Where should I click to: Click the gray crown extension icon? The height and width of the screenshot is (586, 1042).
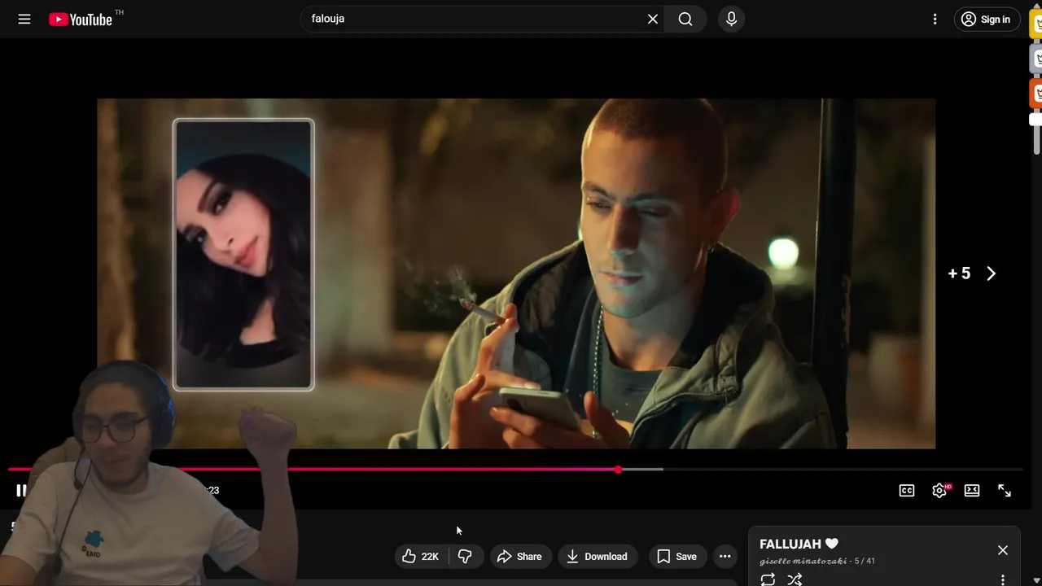tap(1036, 59)
